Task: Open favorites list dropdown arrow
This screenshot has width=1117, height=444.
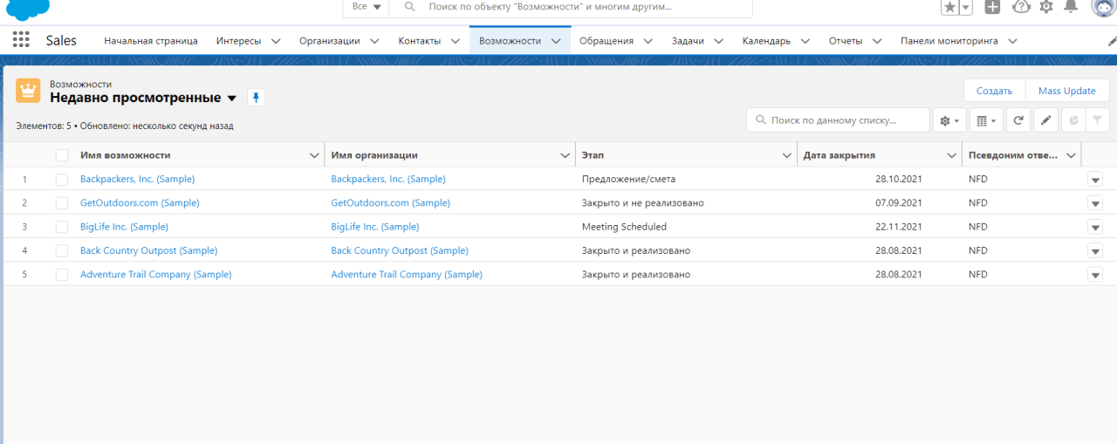Action: click(966, 7)
